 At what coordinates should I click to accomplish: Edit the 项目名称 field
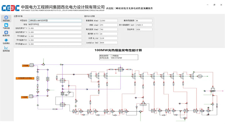(x=55, y=20)
